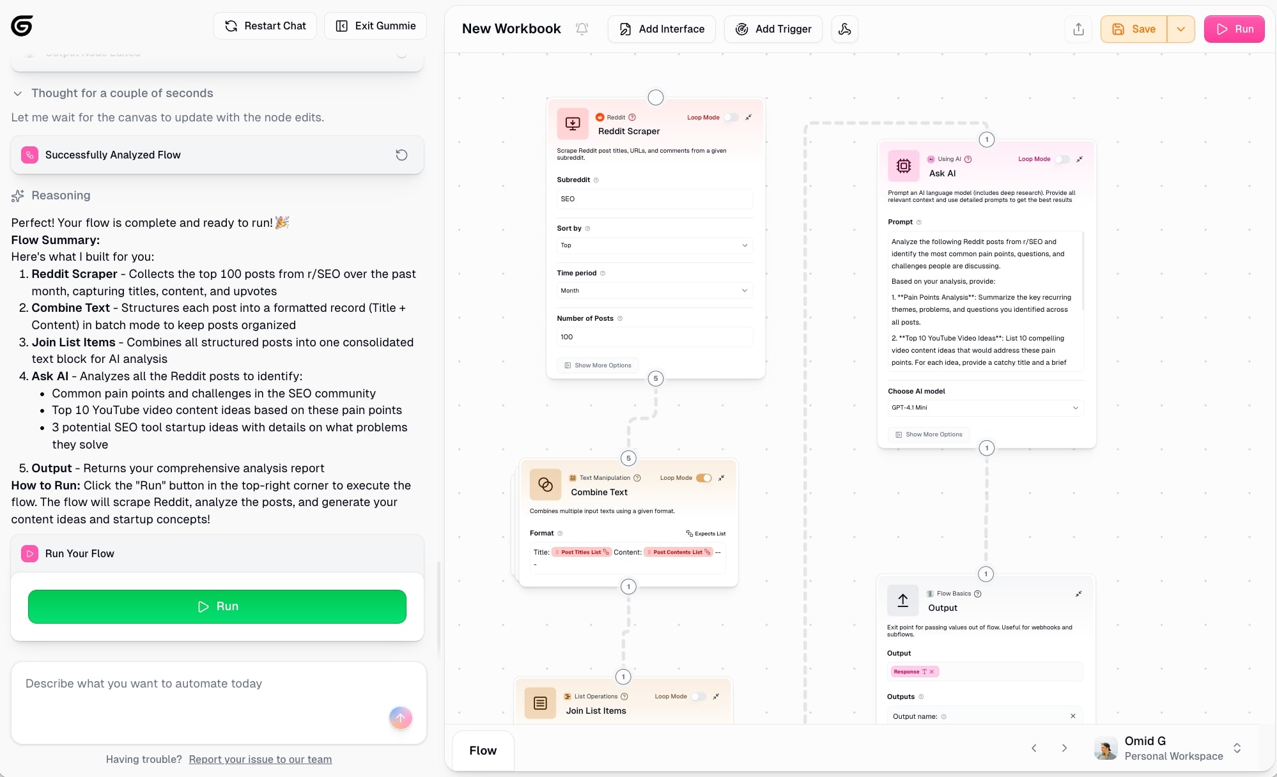Go to next page with right arrow
This screenshot has width=1277, height=777.
(1064, 748)
